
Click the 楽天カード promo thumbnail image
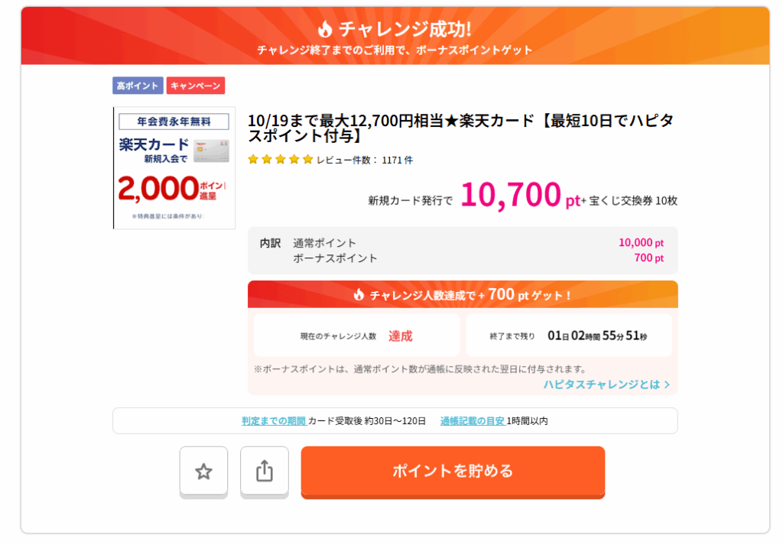tap(174, 168)
